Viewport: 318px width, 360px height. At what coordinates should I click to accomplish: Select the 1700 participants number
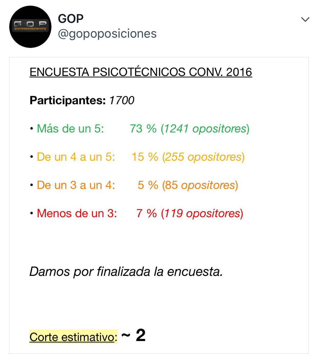click(x=122, y=100)
